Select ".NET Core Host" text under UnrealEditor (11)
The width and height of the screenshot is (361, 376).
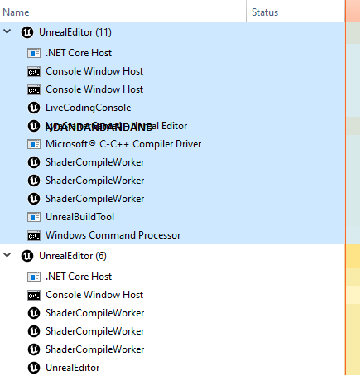(79, 53)
